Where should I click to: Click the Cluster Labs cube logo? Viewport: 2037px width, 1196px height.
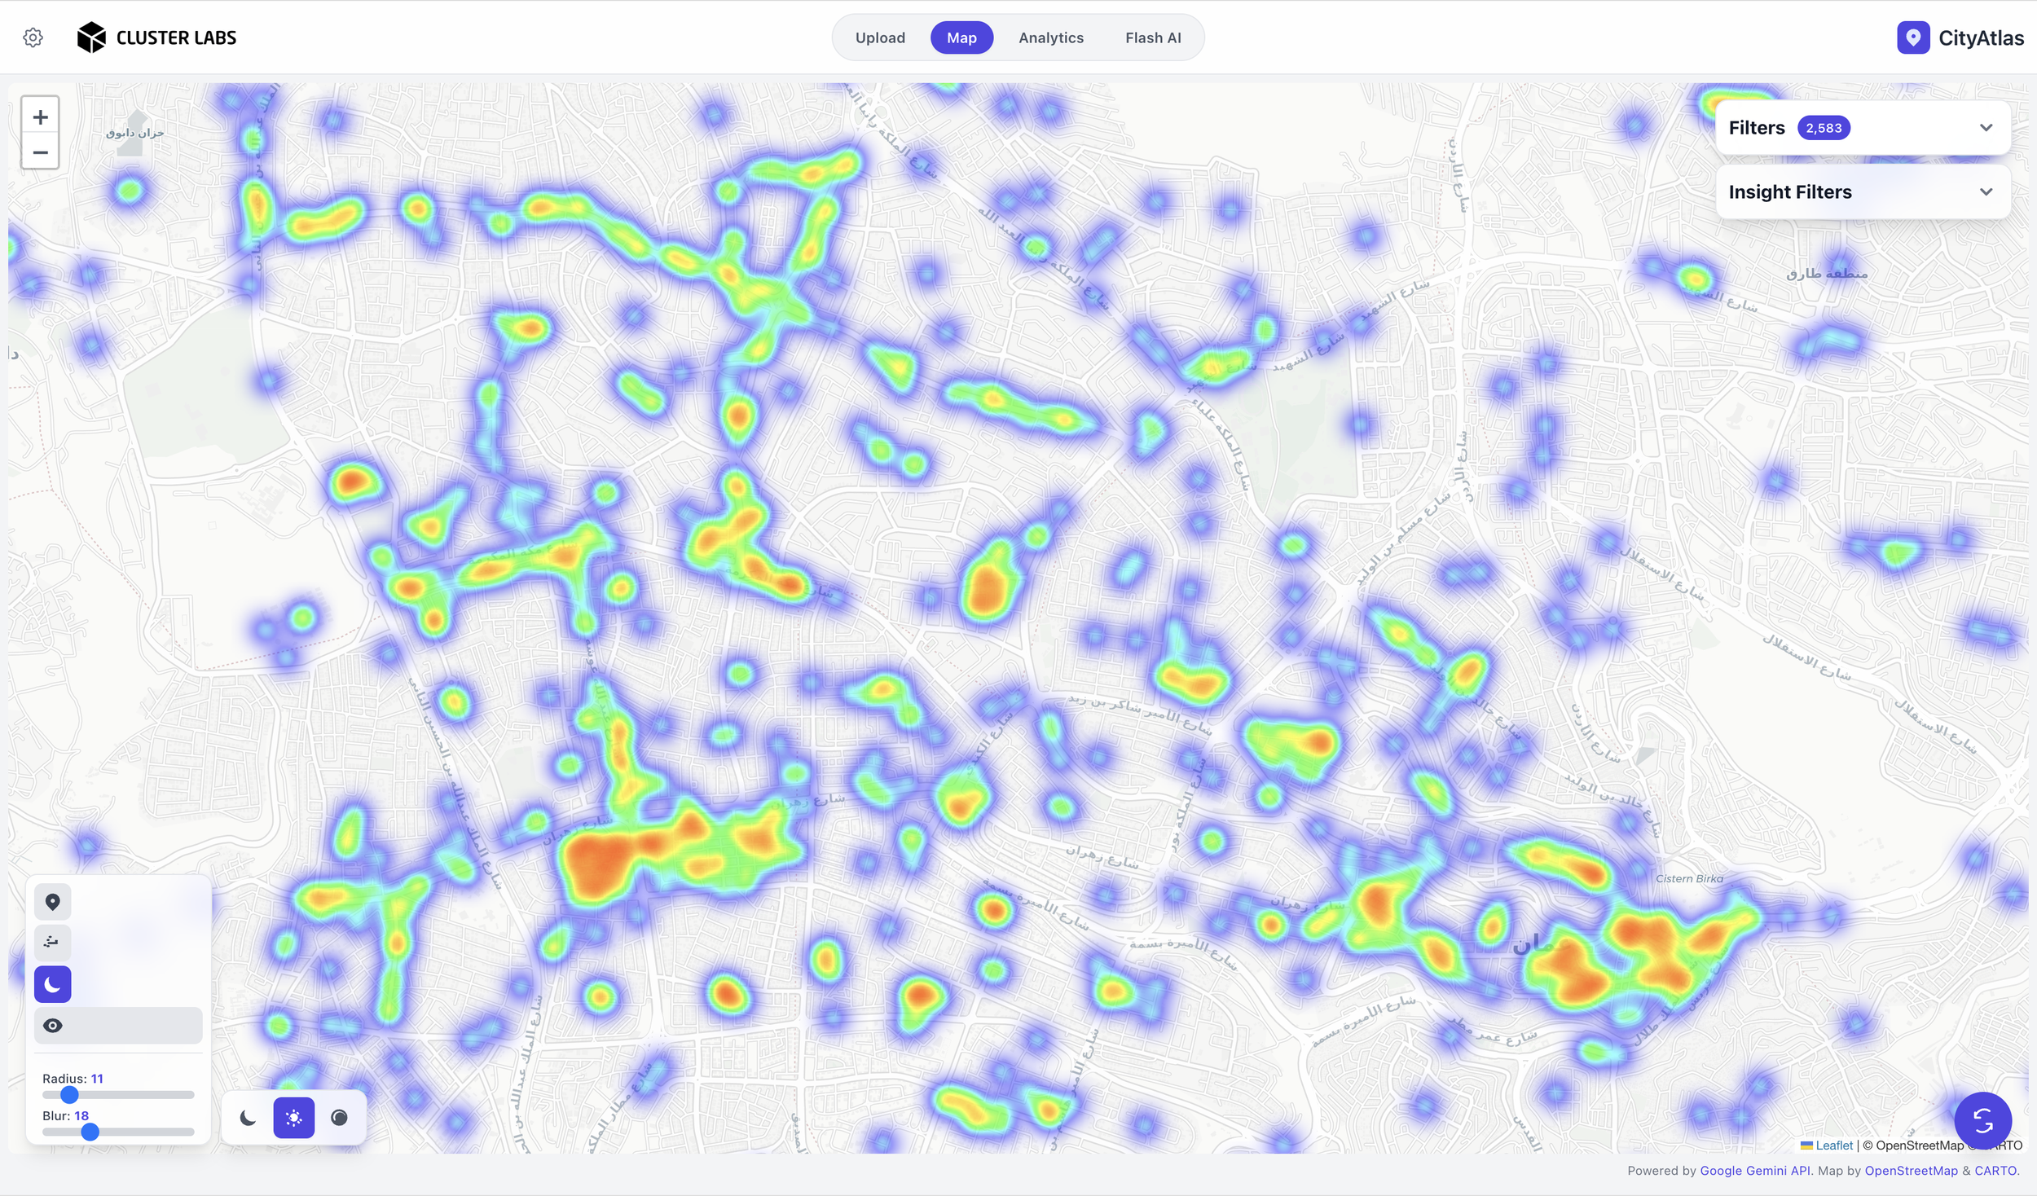91,37
